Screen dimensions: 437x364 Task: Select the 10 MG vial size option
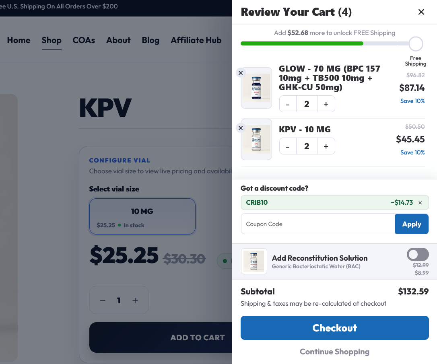pyautogui.click(x=142, y=216)
